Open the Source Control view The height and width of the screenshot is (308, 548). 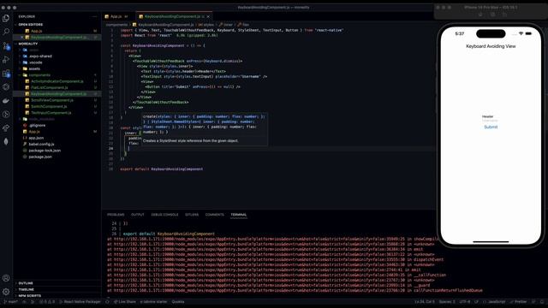coord(6,45)
